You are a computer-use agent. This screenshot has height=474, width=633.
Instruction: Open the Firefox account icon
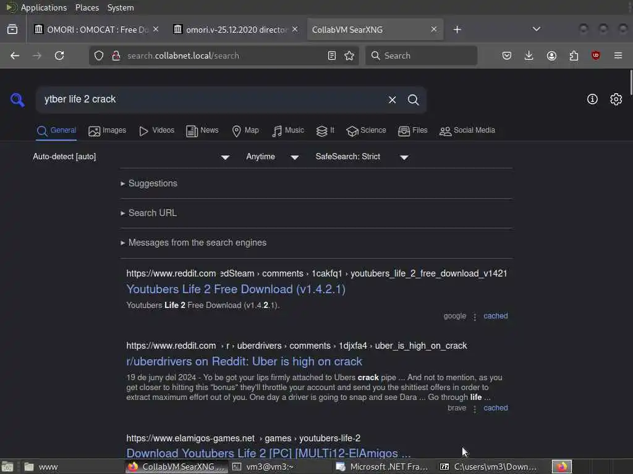coord(551,56)
